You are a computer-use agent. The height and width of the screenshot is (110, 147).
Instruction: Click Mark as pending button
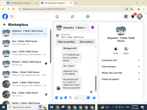[66, 42]
